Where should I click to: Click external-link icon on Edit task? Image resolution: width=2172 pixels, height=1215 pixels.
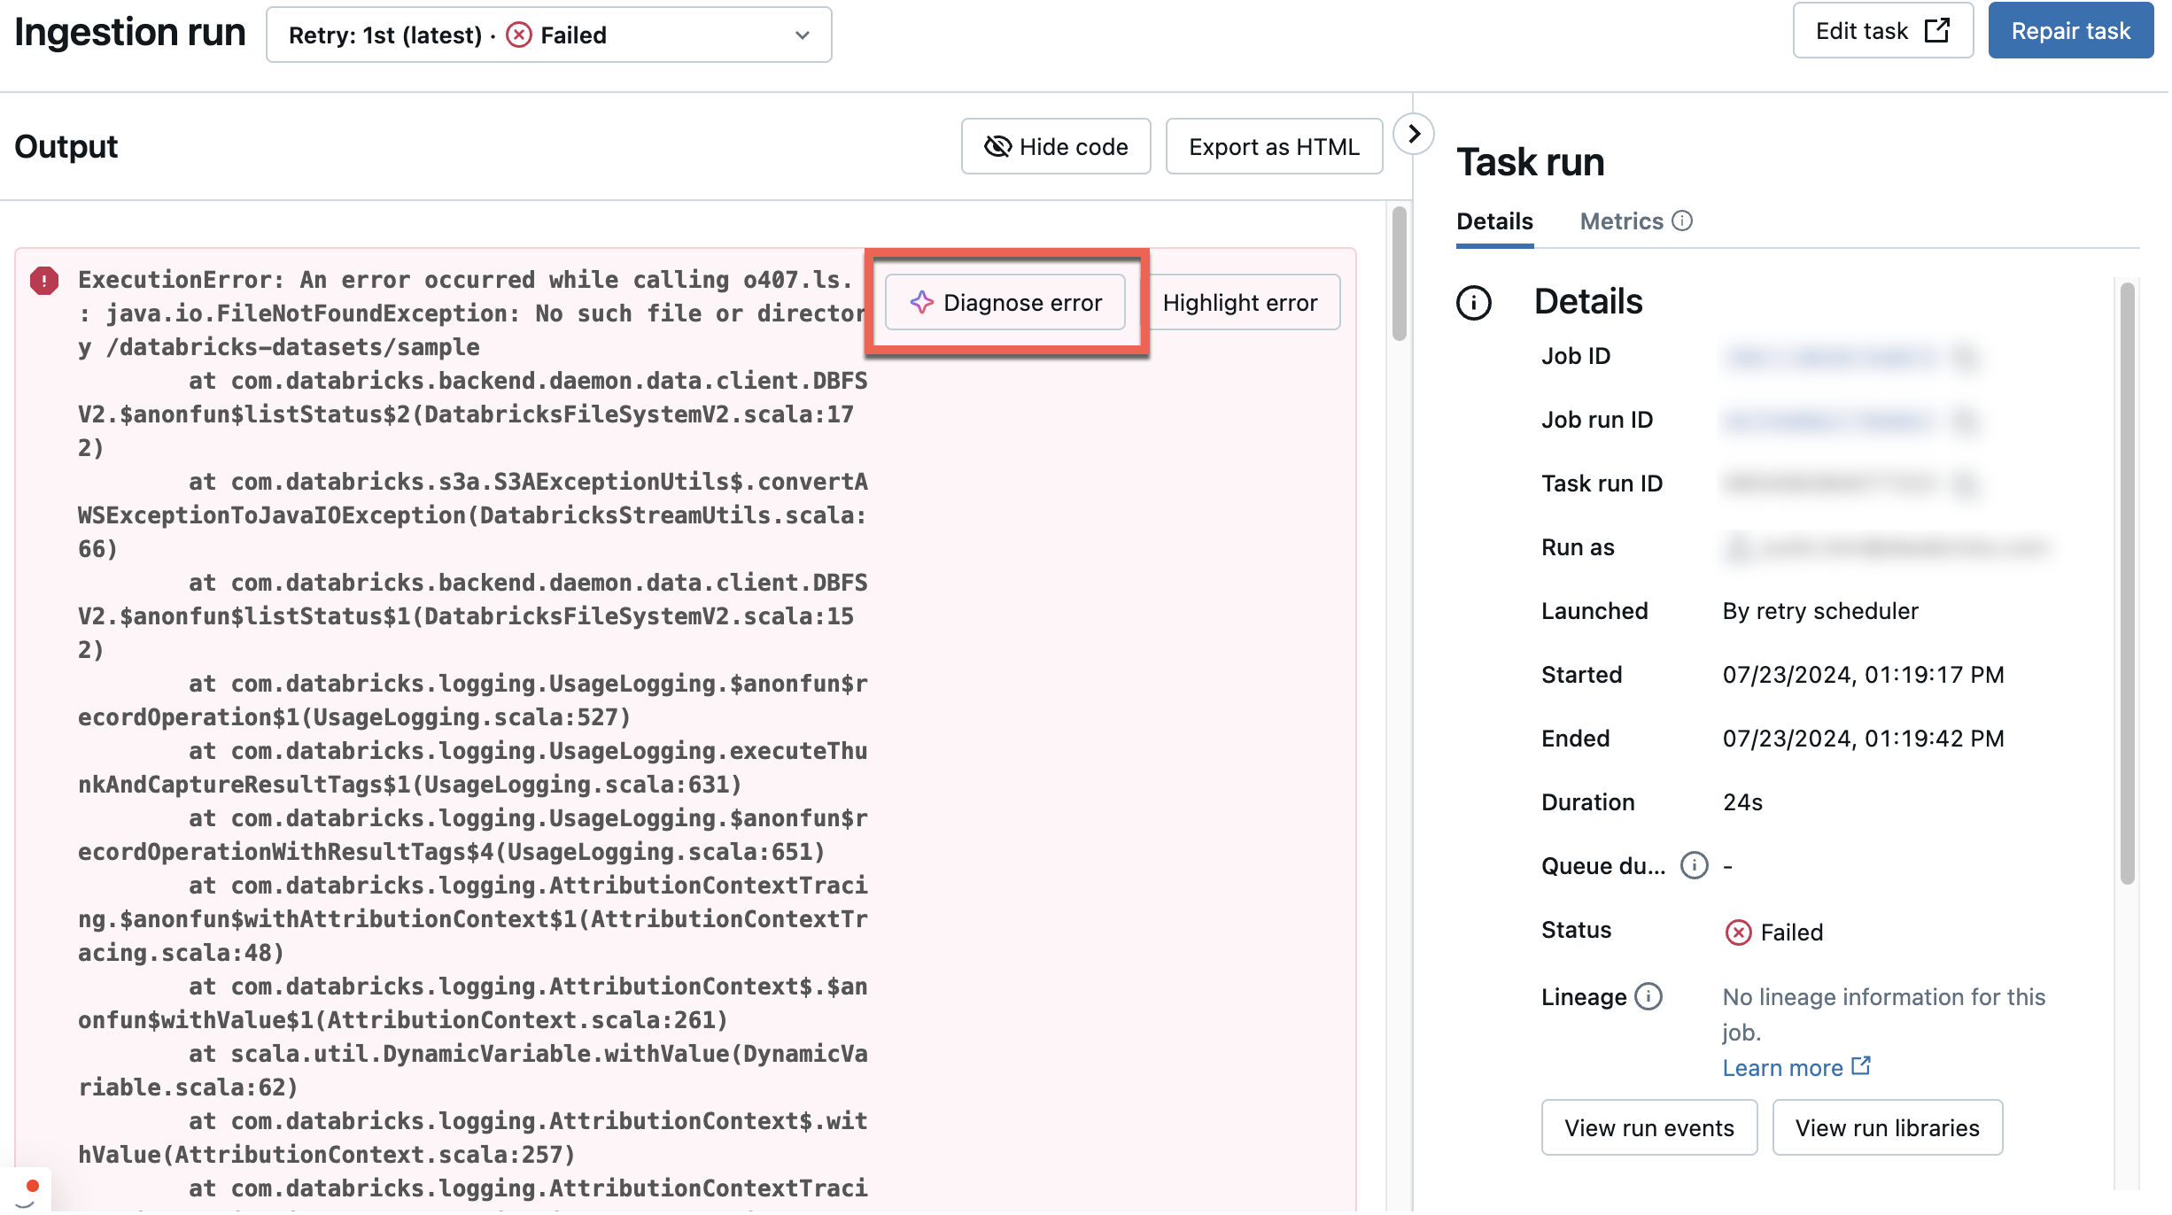[1937, 31]
